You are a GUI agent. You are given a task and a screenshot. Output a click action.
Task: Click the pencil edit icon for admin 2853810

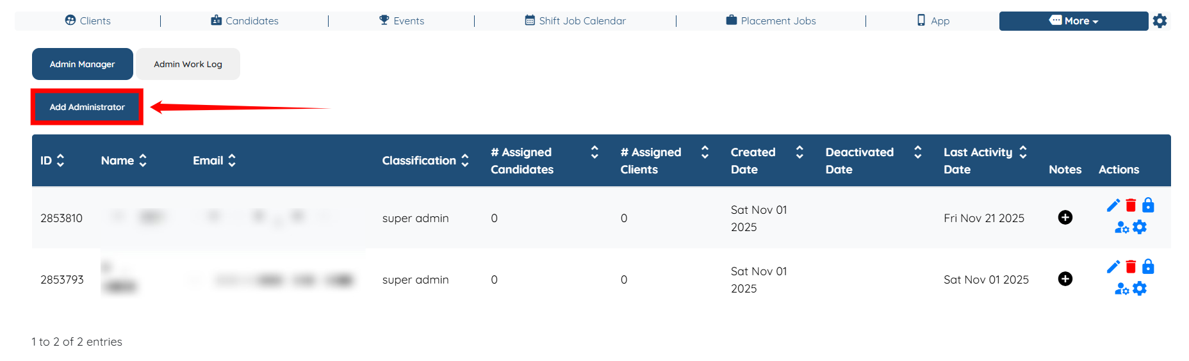[x=1113, y=205]
